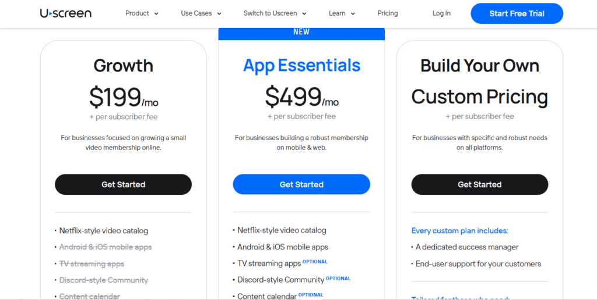Viewport: 597px width, 300px height.
Task: Click the $199/mo Growth price
Action: pos(124,97)
